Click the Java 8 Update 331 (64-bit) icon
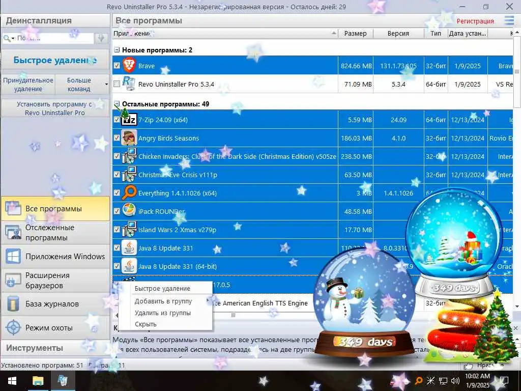The width and height of the screenshot is (521, 391). (129, 266)
